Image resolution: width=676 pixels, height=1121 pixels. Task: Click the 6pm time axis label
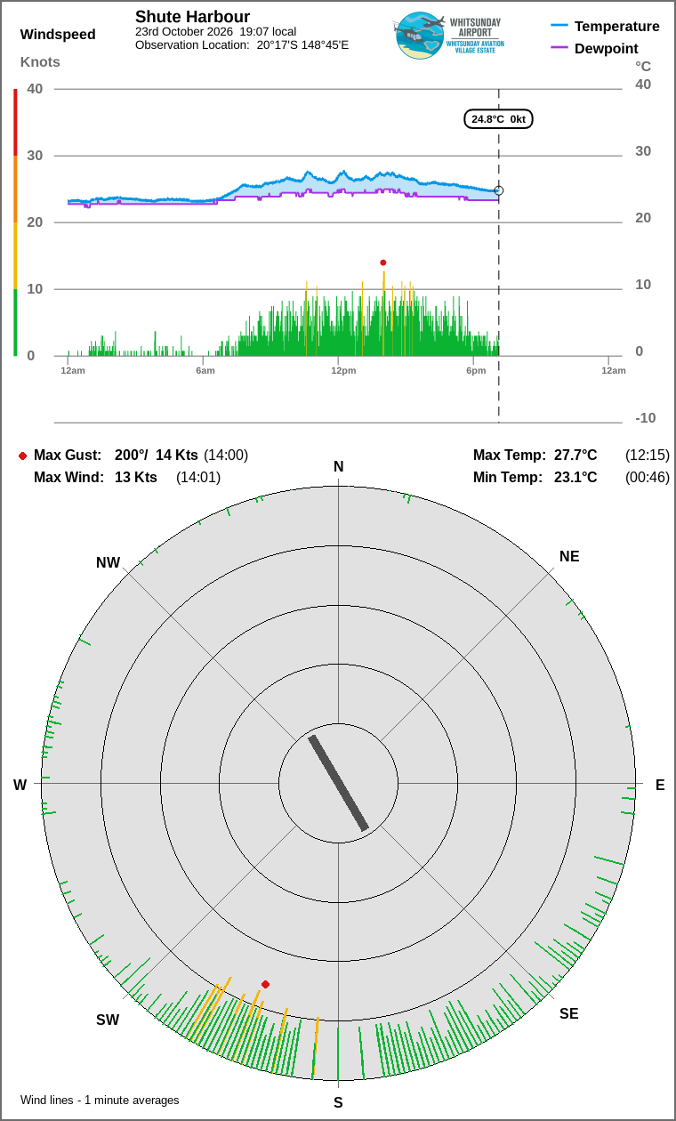click(x=476, y=370)
